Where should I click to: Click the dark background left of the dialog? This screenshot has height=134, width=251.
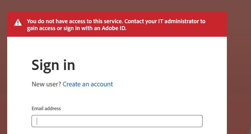pyautogui.click(x=3, y=72)
